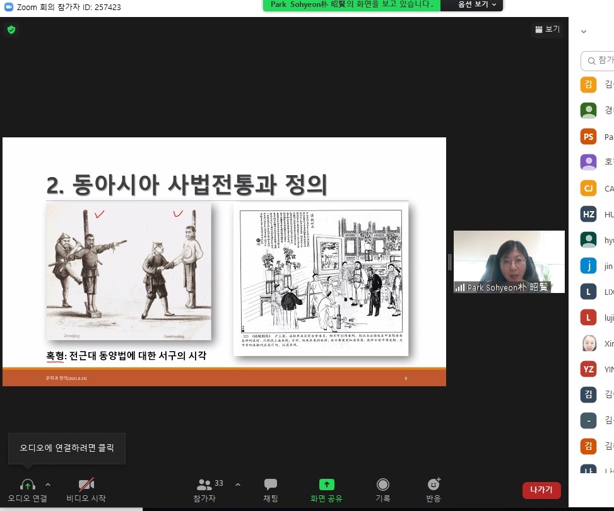Select the PS participant avatar in list
This screenshot has width=614, height=511.
point(588,137)
